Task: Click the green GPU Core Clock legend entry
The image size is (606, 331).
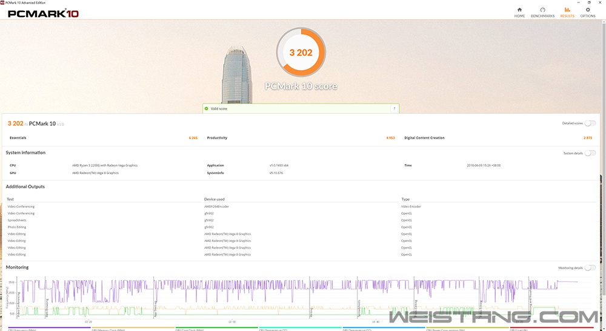Action: 216,329
